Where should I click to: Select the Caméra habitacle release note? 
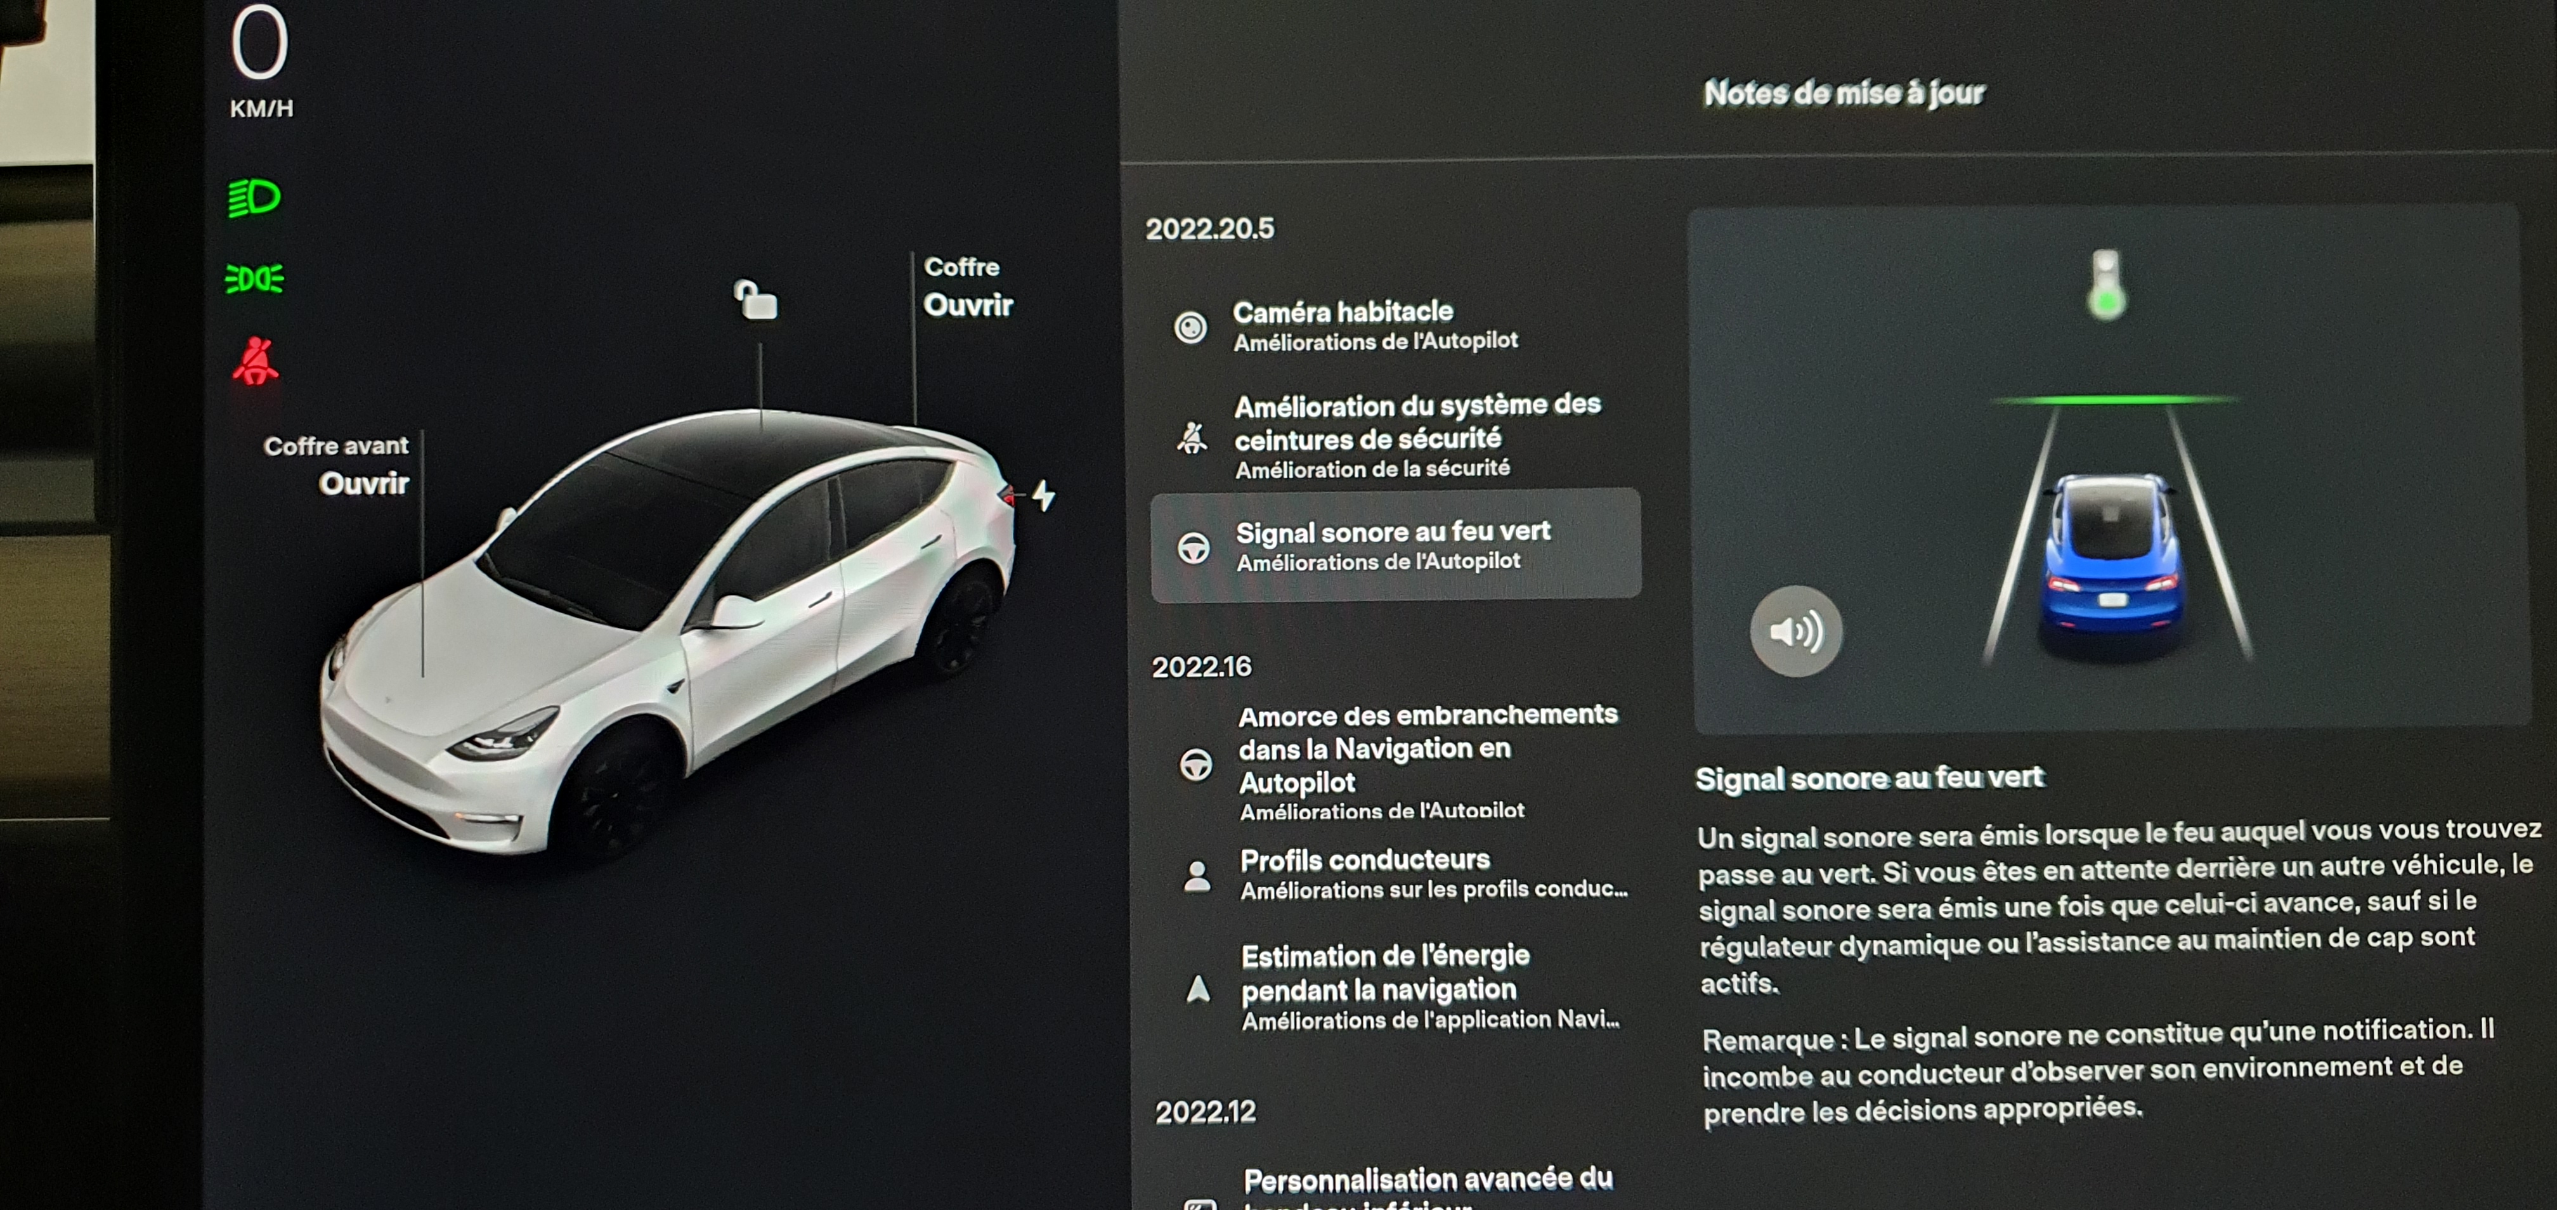(x=1375, y=325)
